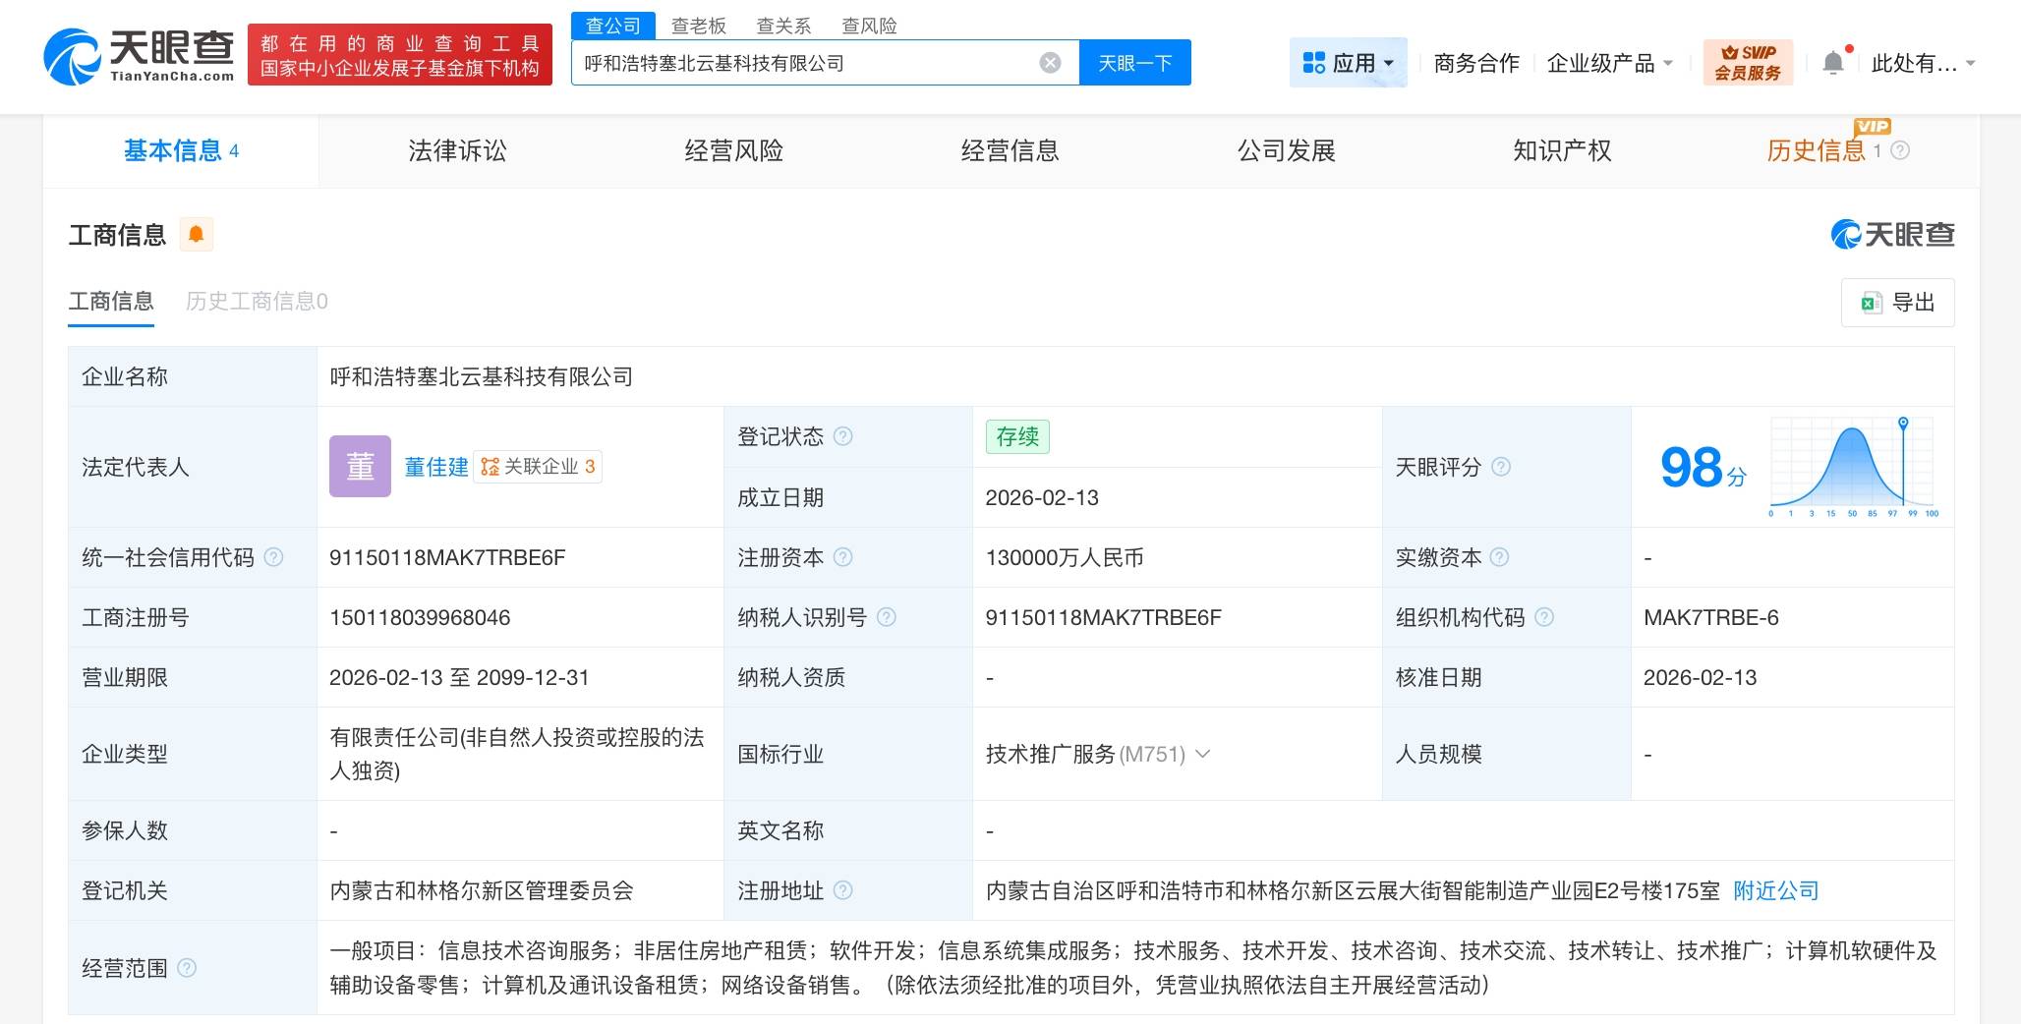This screenshot has height=1024, width=2021.
Task: Click the 董 avatar of the legal representative
Action: tap(360, 466)
